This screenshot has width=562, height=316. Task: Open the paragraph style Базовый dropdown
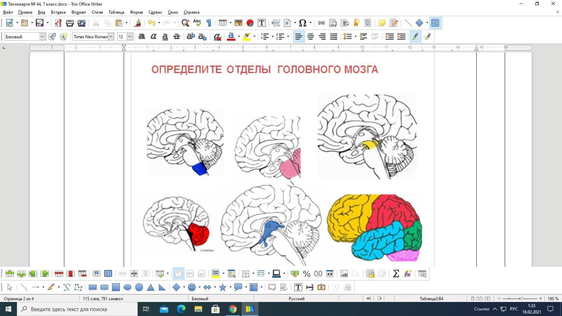point(43,37)
